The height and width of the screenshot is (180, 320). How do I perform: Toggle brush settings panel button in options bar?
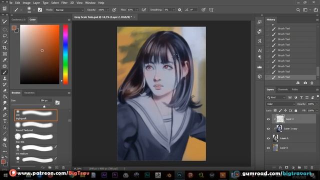tap(40, 10)
